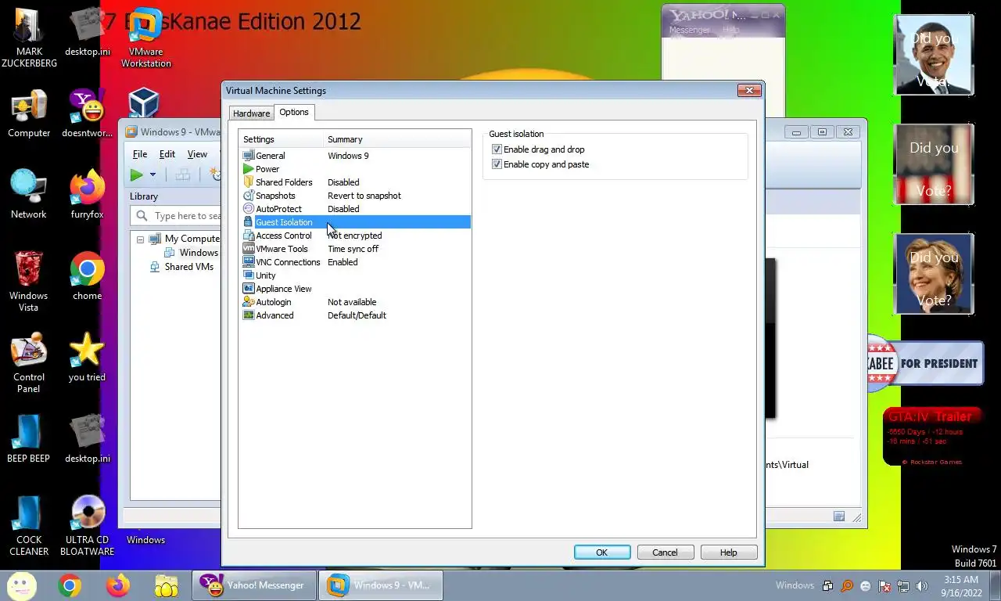1001x601 pixels.
Task: Click the Windows 9 - VM taskbar button
Action: 381,585
